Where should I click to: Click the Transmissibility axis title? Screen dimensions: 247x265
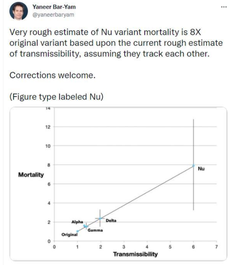click(135, 254)
